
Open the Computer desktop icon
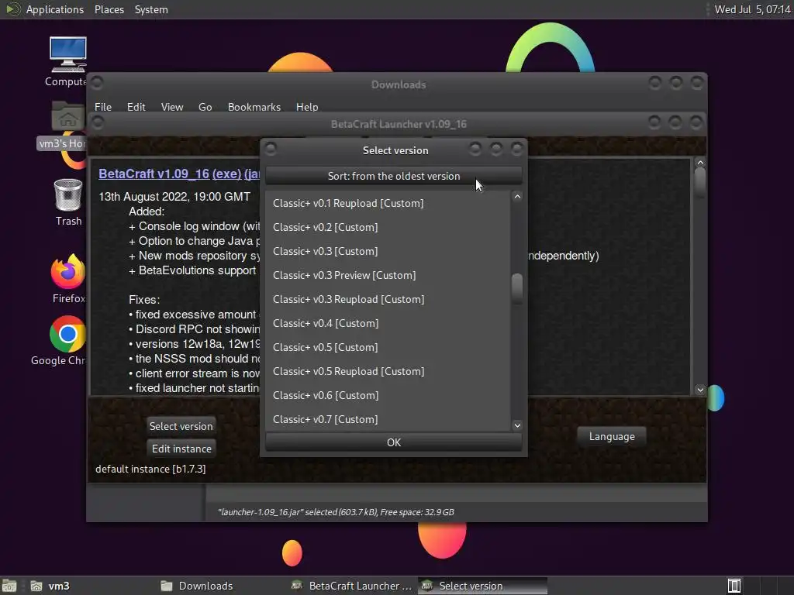68,55
